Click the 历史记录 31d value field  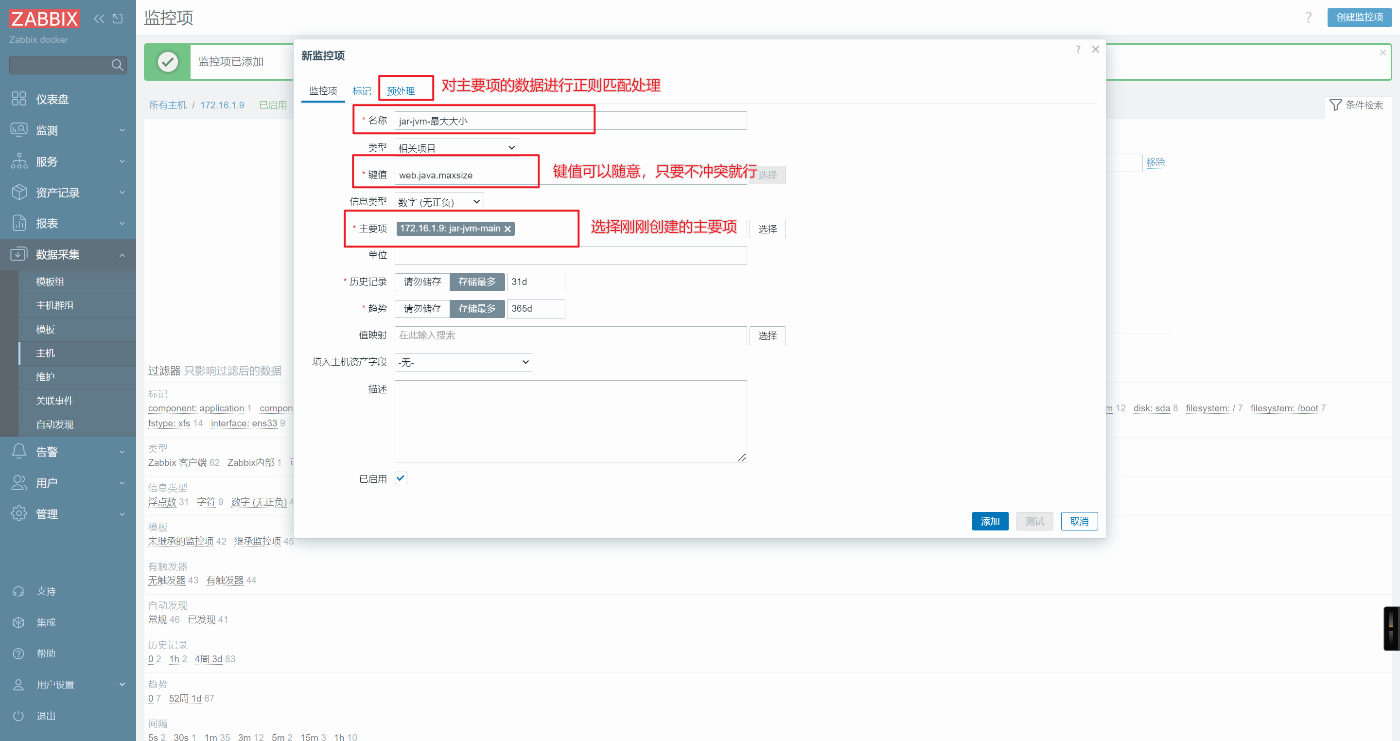(535, 282)
